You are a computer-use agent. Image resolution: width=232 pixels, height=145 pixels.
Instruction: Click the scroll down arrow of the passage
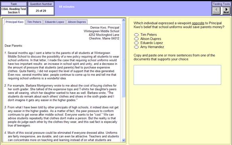point(124,140)
